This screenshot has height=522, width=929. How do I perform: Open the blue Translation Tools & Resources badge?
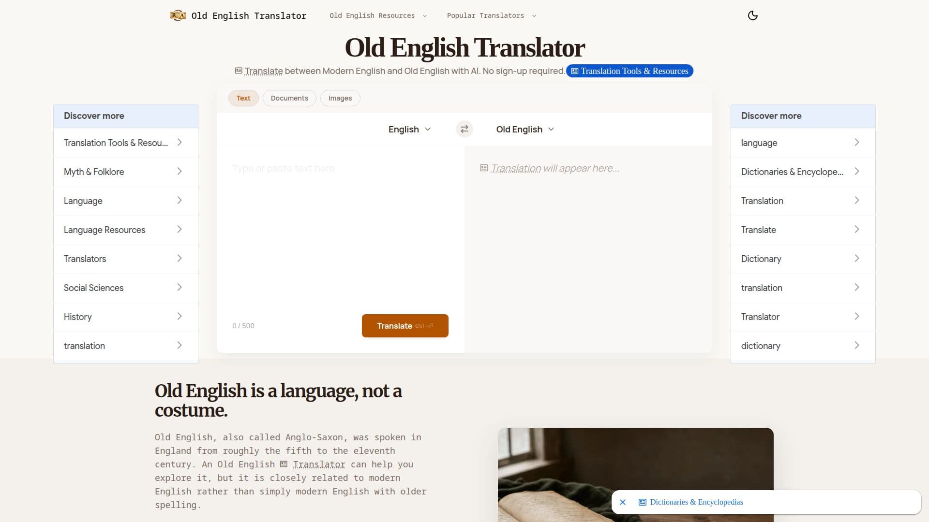[629, 71]
